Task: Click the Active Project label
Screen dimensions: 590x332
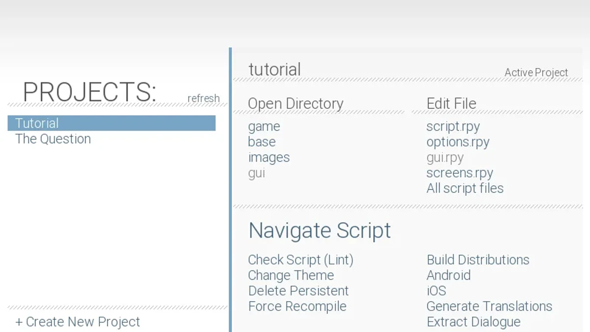Action: tap(536, 73)
